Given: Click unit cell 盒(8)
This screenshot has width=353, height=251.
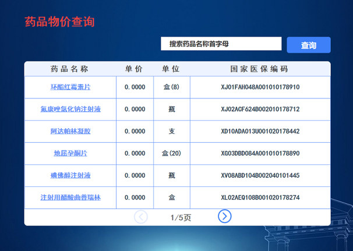Looking at the screenshot, I should [x=171, y=87].
